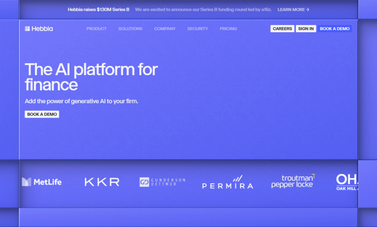This screenshot has height=227, width=377.
Task: Click the Hebbia grid logo icon
Action: 27,29
